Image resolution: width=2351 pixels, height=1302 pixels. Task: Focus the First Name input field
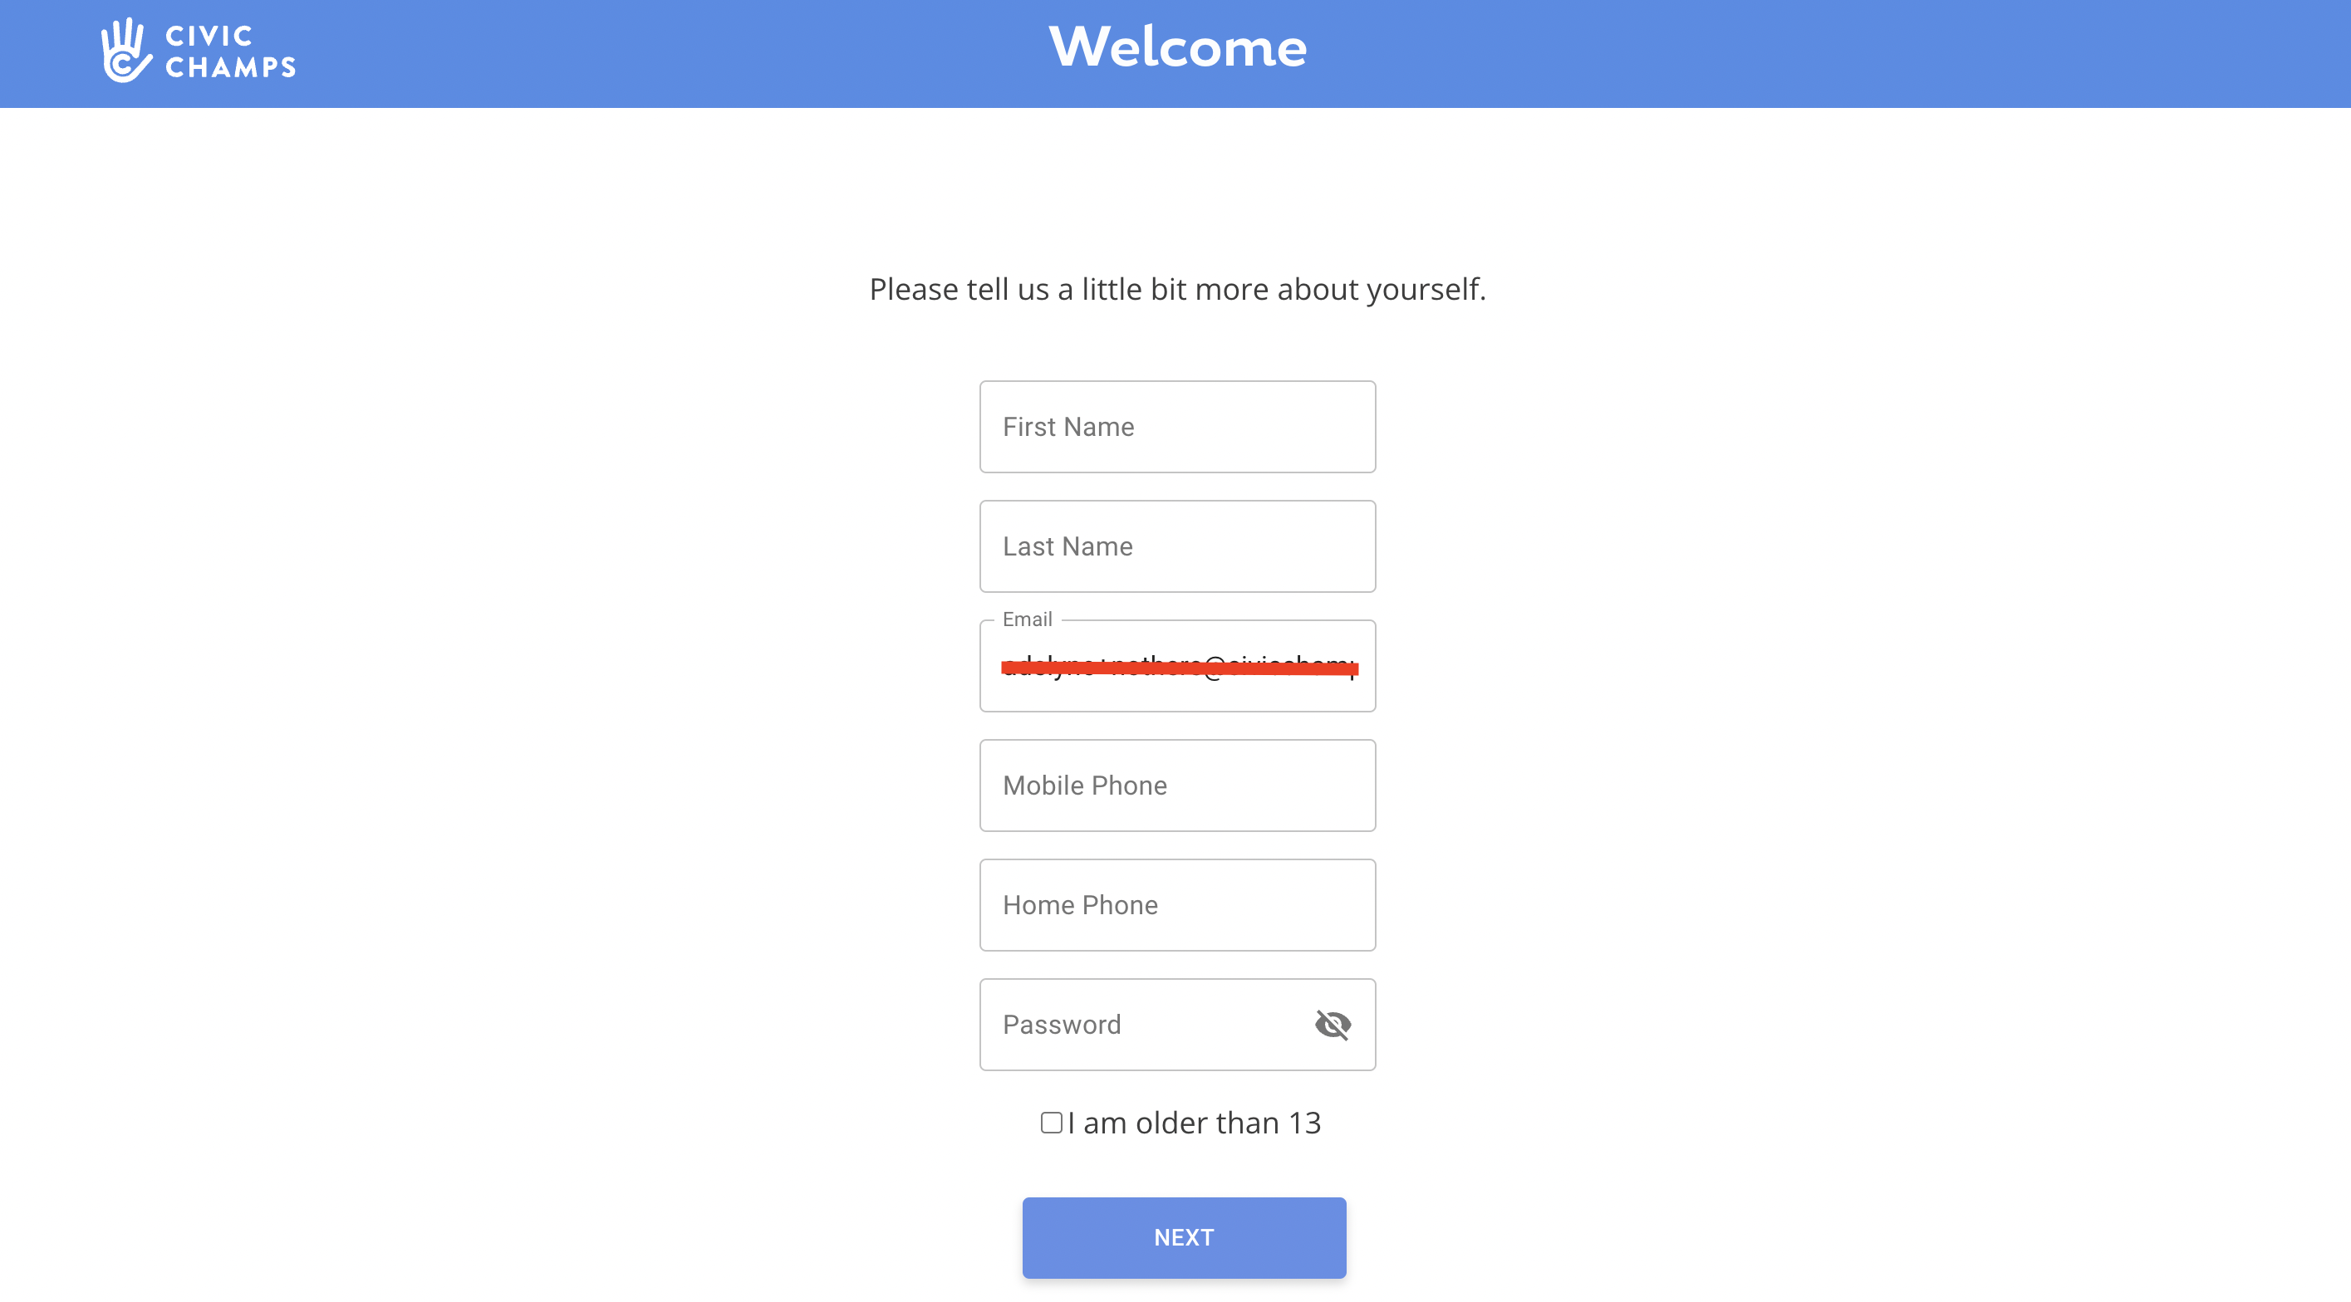tap(1177, 426)
